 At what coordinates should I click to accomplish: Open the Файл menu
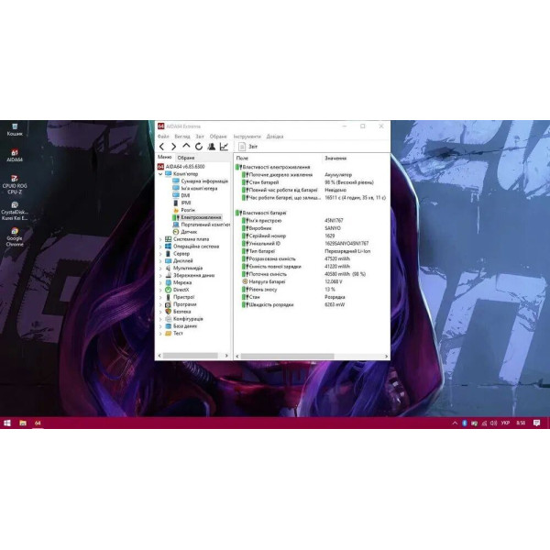pos(163,136)
